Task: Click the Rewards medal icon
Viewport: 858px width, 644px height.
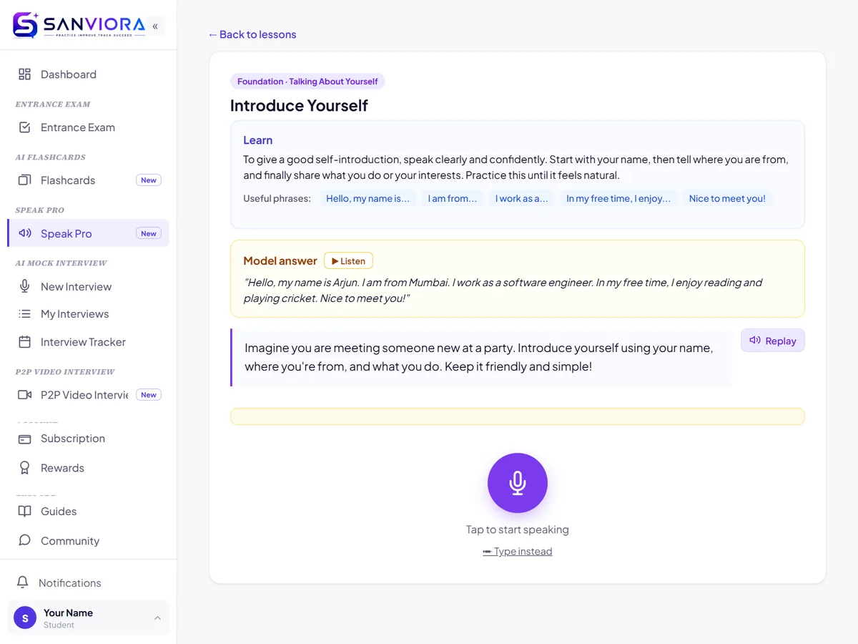Action: (x=25, y=468)
